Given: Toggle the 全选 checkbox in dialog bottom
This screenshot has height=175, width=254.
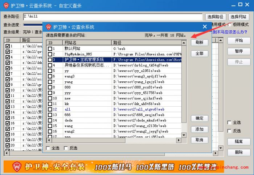Looking at the screenshot, I should (x=48, y=148).
